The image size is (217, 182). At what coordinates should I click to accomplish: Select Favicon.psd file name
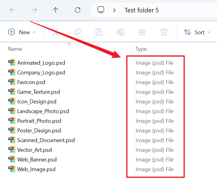(x=31, y=82)
